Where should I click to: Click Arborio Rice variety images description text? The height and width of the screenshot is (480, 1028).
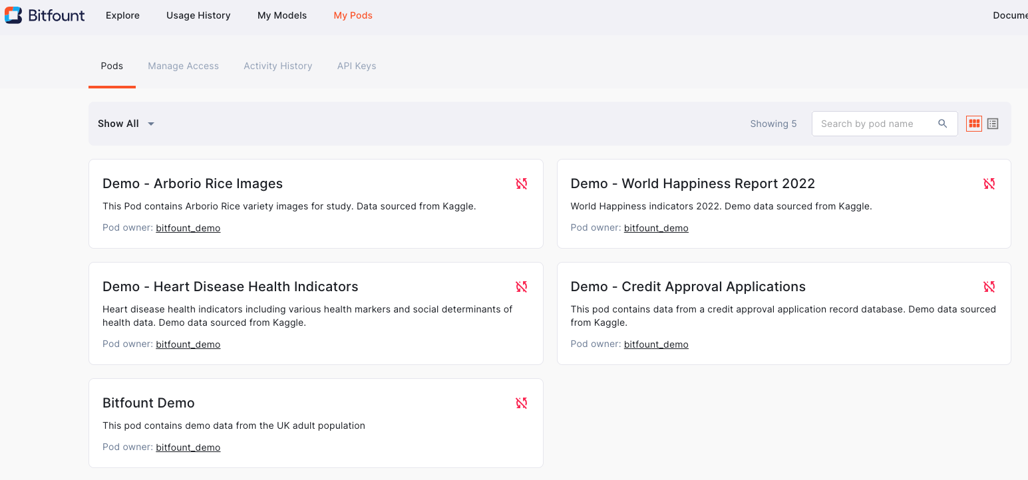coord(289,206)
